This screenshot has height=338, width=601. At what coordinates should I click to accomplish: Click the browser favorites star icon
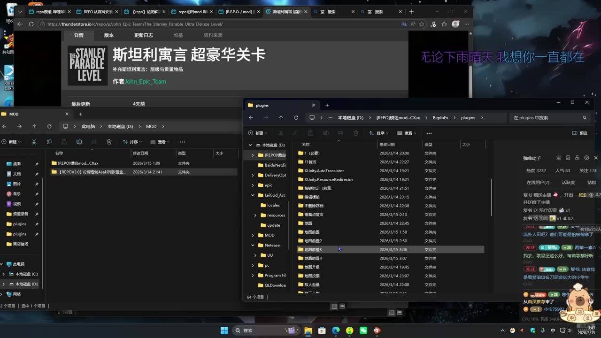(x=422, y=24)
